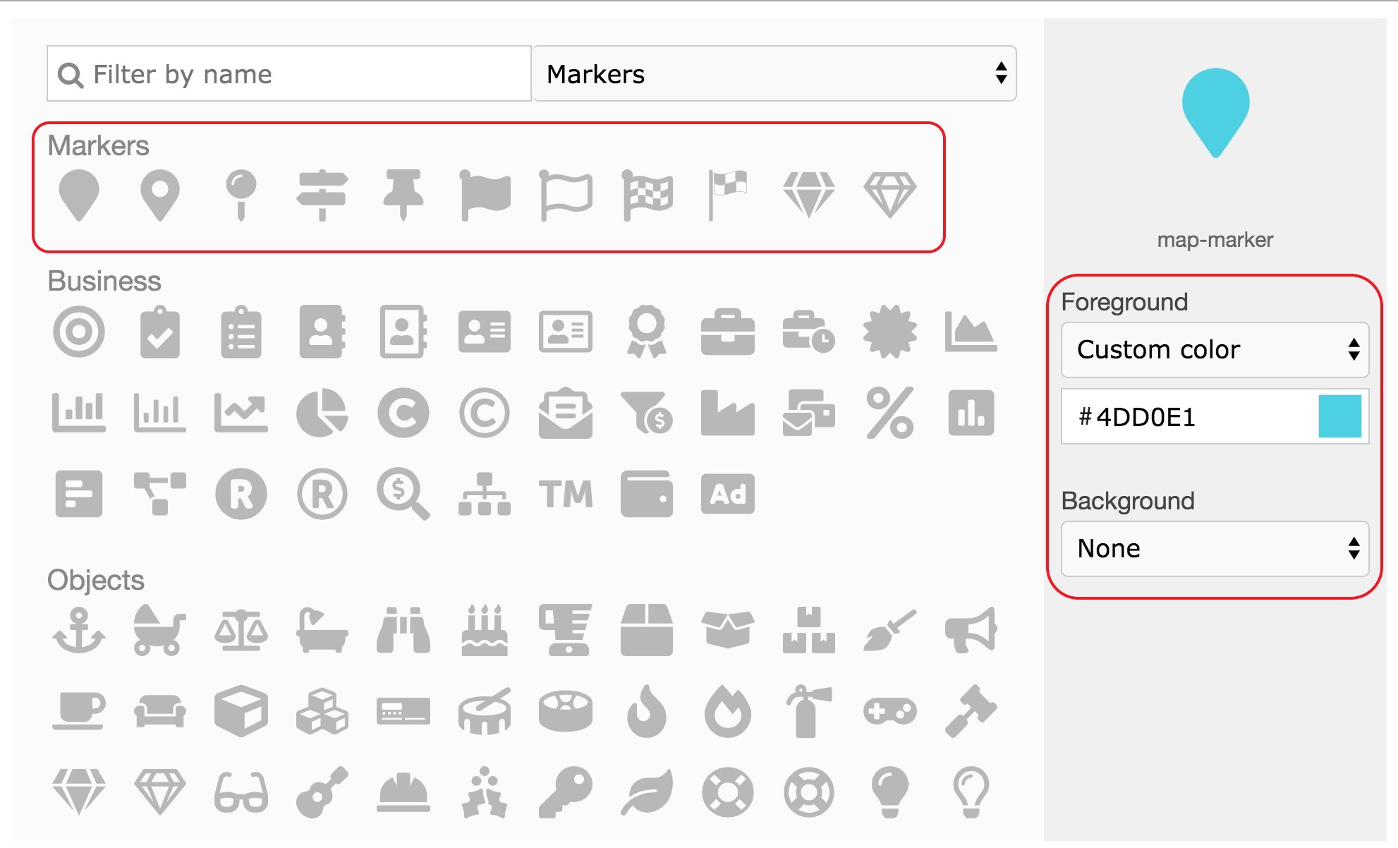Choose the gamepad controller object icon
This screenshot has width=1398, height=848.
(x=889, y=711)
